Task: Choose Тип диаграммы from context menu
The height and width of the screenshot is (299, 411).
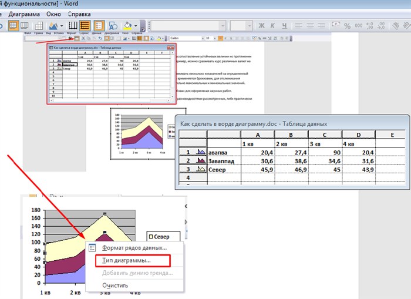Action: pos(133,261)
